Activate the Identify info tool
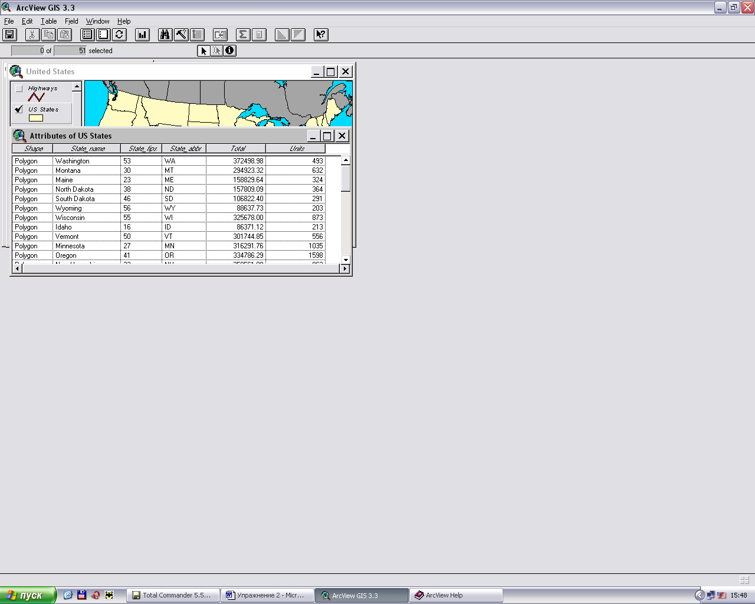This screenshot has height=604, width=755. coord(229,51)
